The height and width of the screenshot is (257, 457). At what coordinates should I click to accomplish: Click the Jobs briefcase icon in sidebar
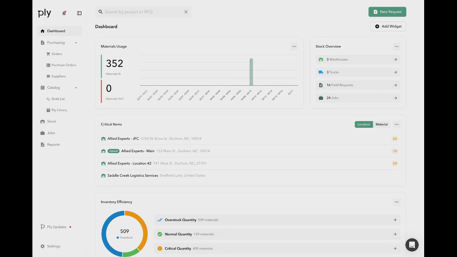point(42,133)
